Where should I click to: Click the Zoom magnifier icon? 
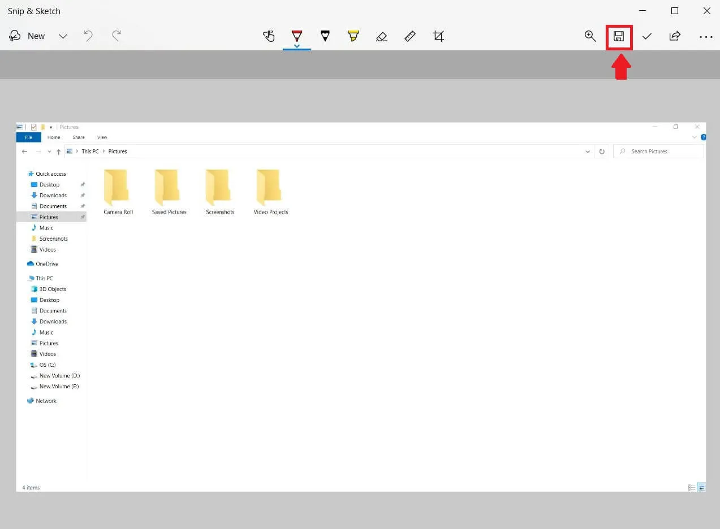click(590, 36)
